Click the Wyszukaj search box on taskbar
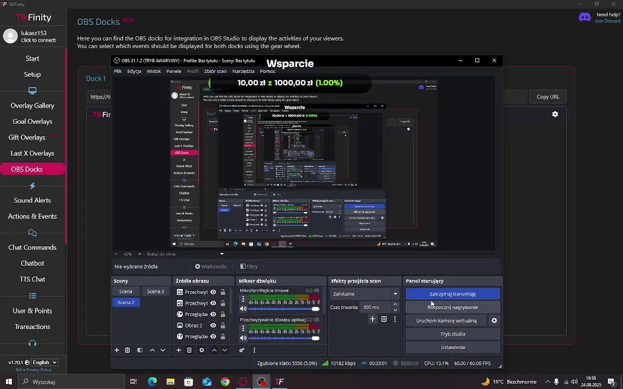Screen dimensions: 623x389 [72, 382]
